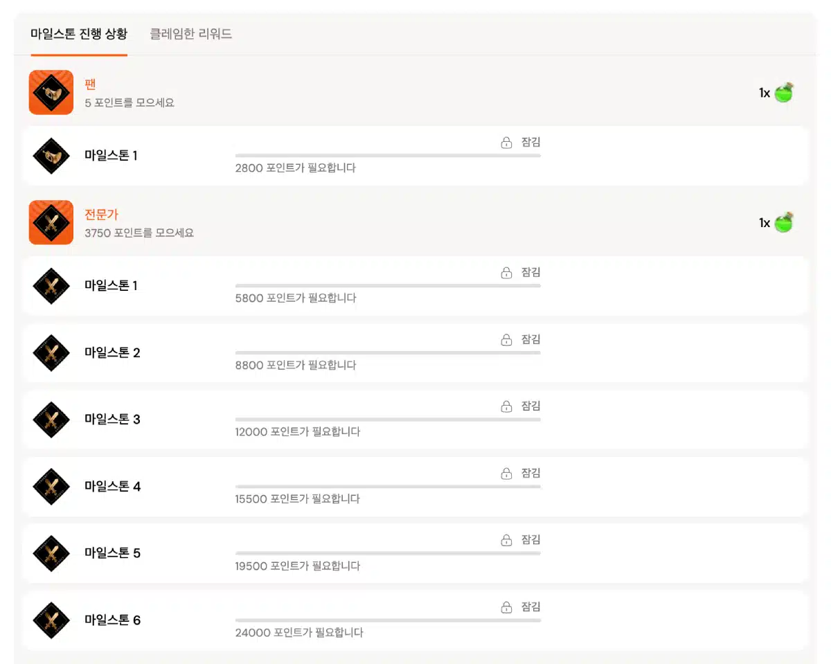
Task: Open the 클레임한 리워드 tab
Action: [x=191, y=34]
